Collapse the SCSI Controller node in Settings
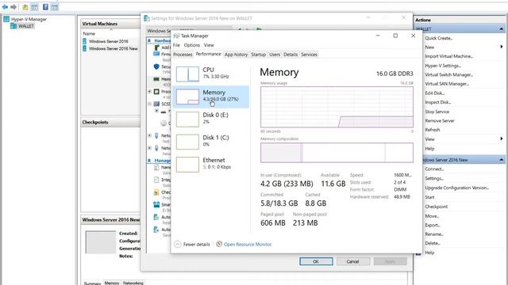This screenshot has height=285, width=508. tap(150, 104)
